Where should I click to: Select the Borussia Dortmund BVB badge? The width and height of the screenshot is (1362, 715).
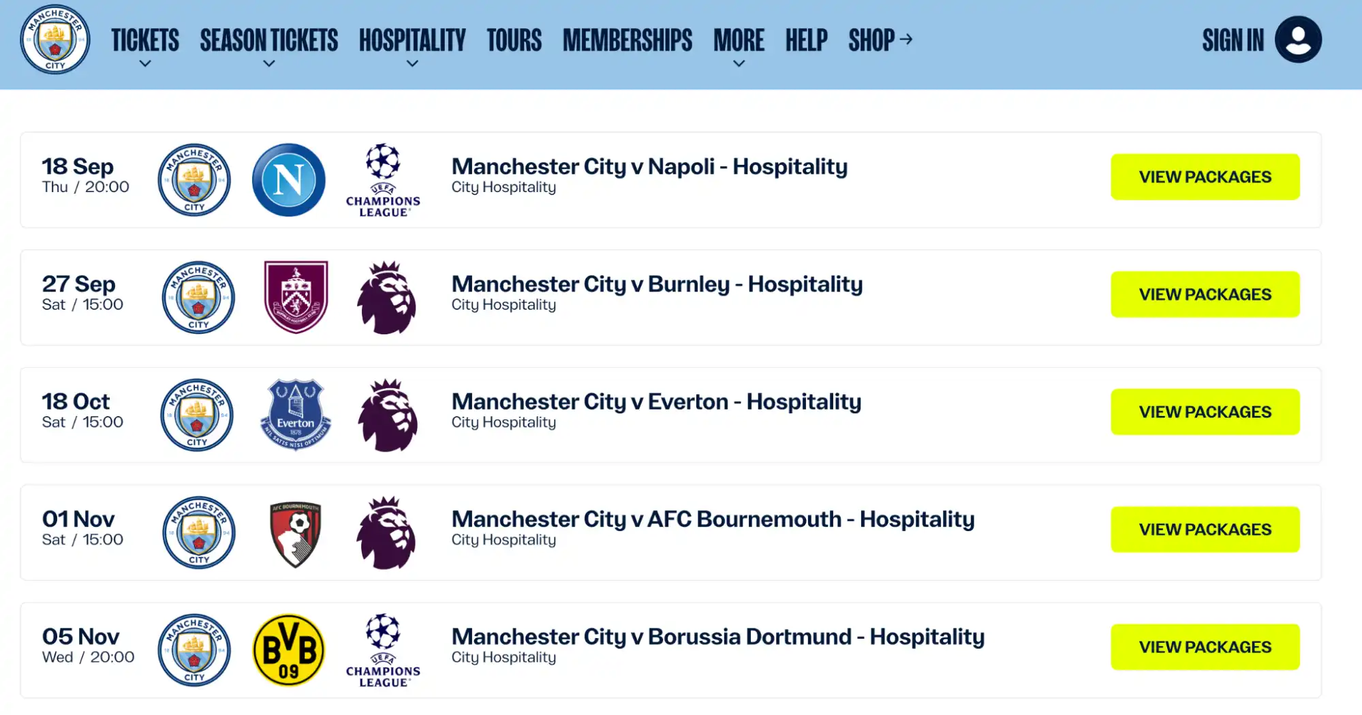pos(288,650)
